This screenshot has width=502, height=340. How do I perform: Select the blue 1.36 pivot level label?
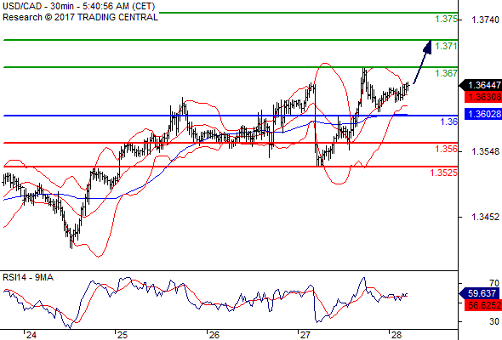pos(449,122)
